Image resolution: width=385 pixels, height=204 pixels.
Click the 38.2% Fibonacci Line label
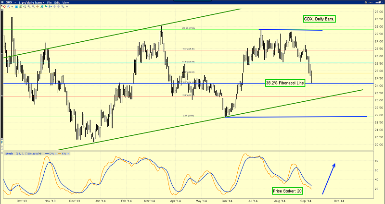[285, 83]
